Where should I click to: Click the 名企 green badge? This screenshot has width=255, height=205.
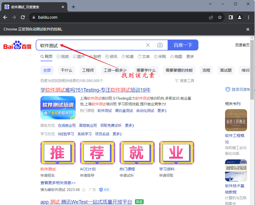(x=139, y=202)
